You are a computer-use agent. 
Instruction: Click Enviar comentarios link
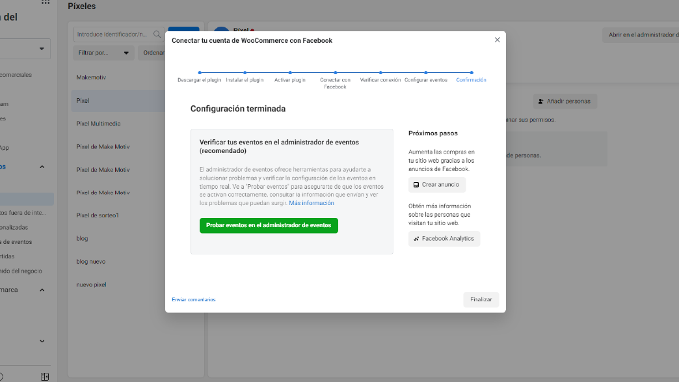[193, 299]
